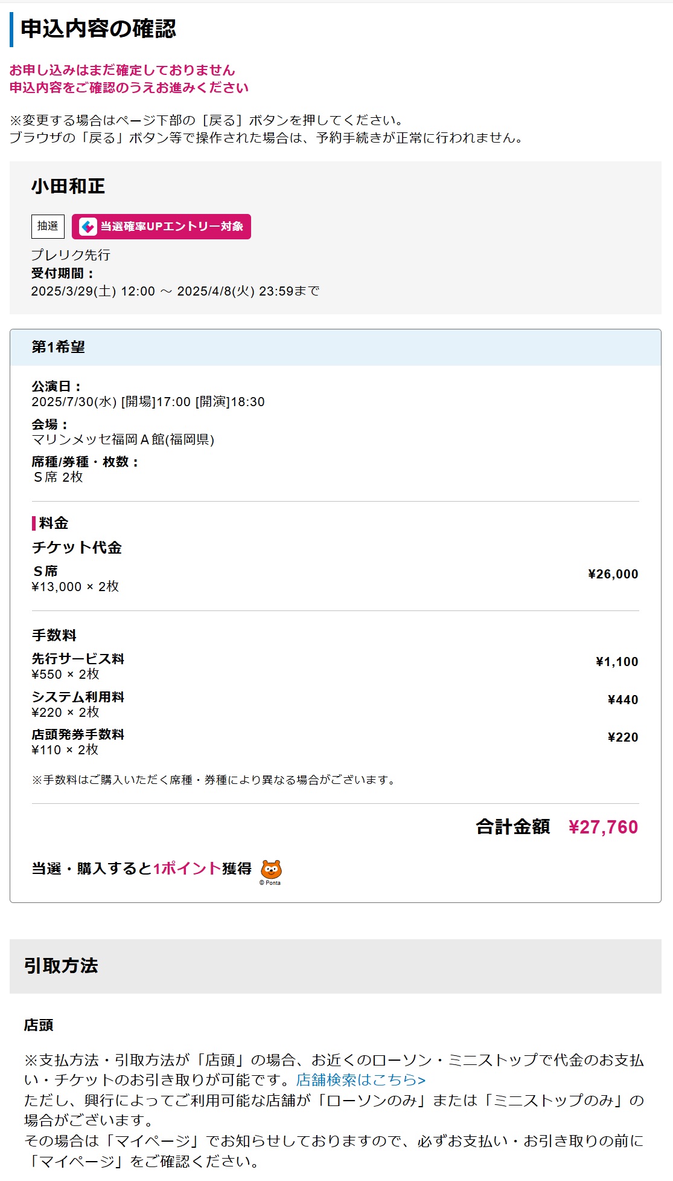This screenshot has width=673, height=1181.
Task: Click the Ponta mascot icon
Action: tap(271, 870)
